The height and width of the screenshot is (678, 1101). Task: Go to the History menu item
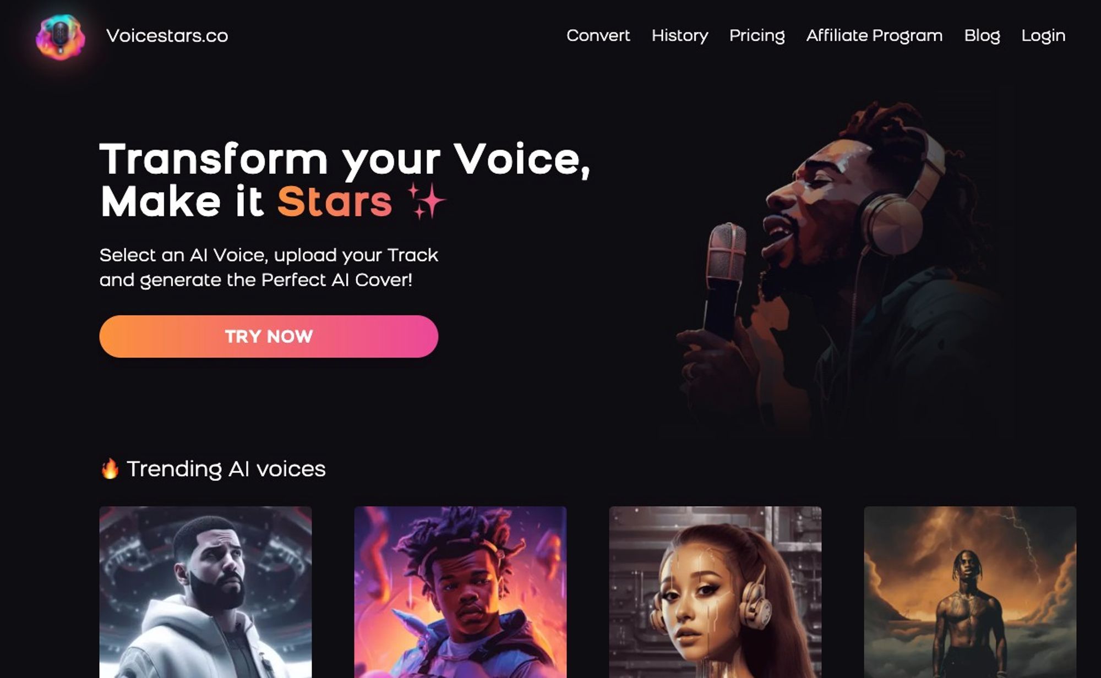[680, 36]
